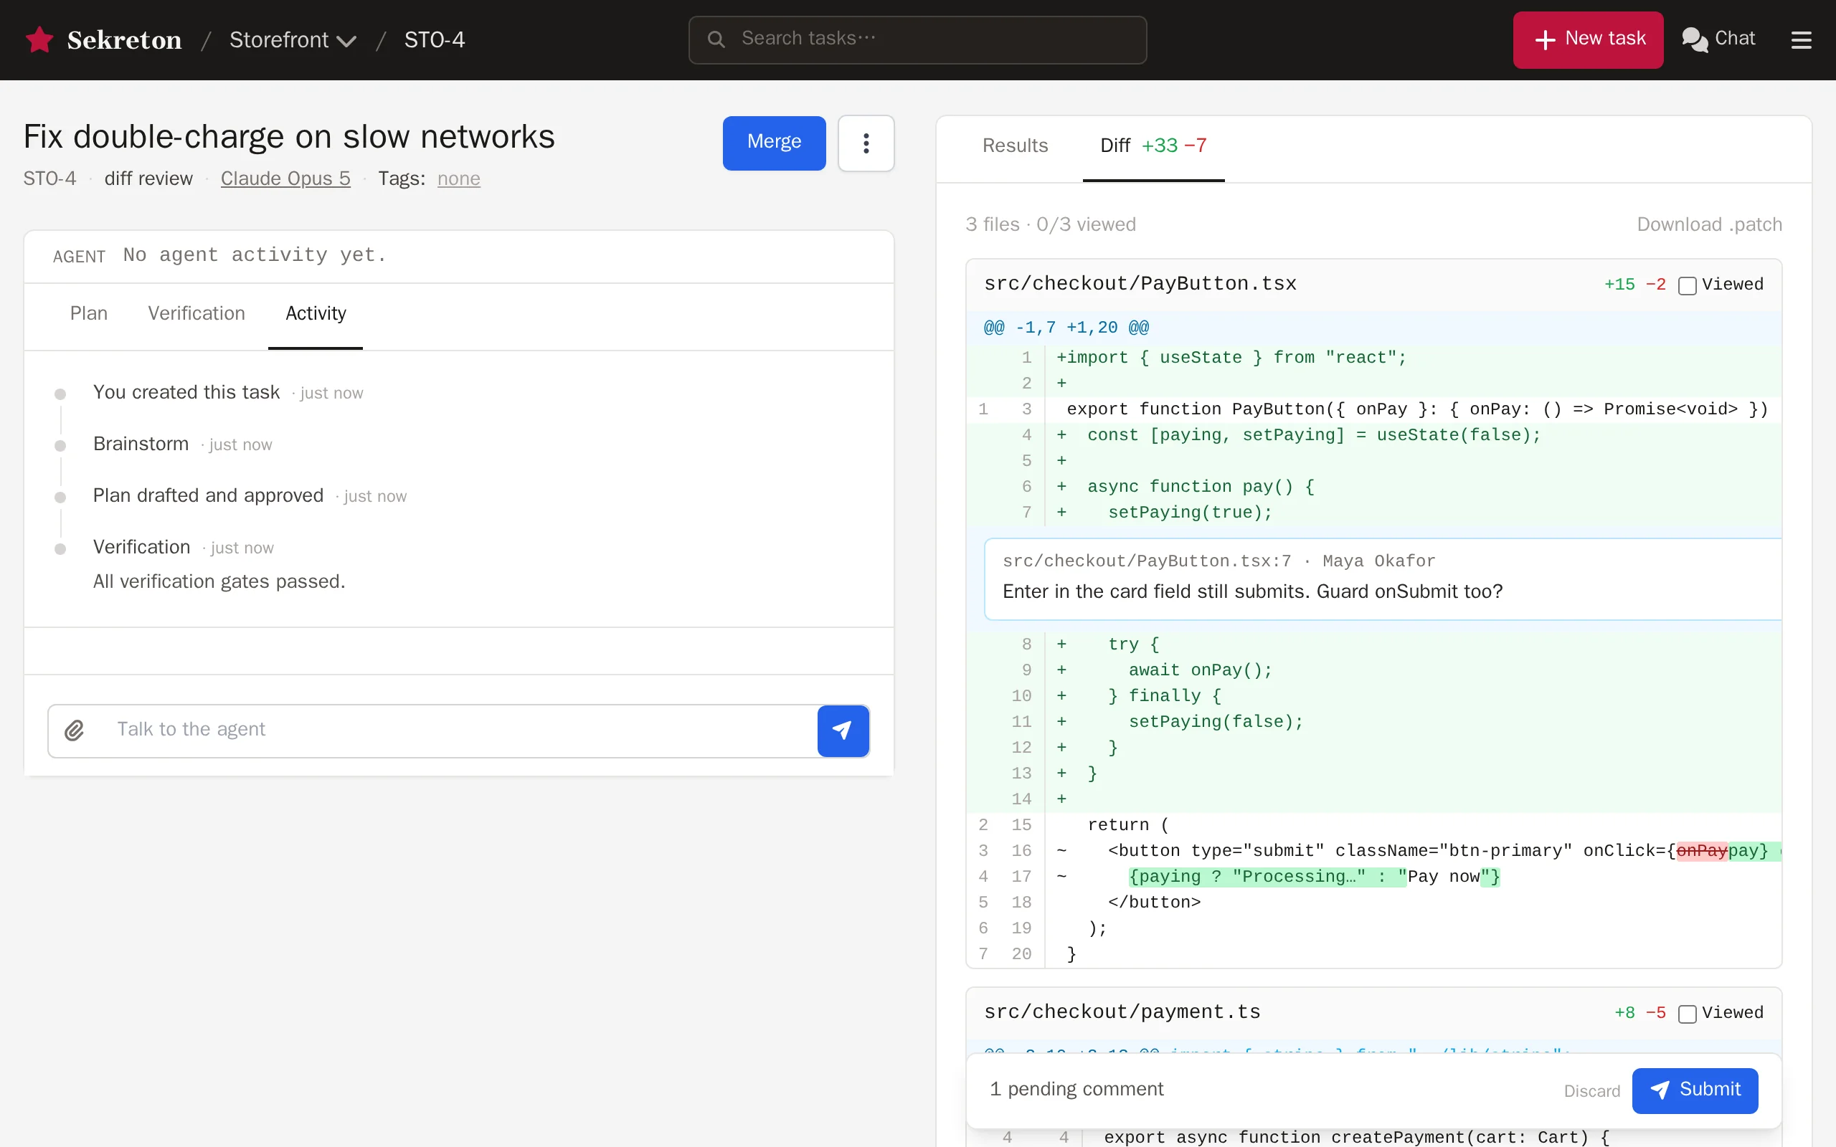Mark PayButton.tsx as Viewed
Image resolution: width=1836 pixels, height=1147 pixels.
1687,285
